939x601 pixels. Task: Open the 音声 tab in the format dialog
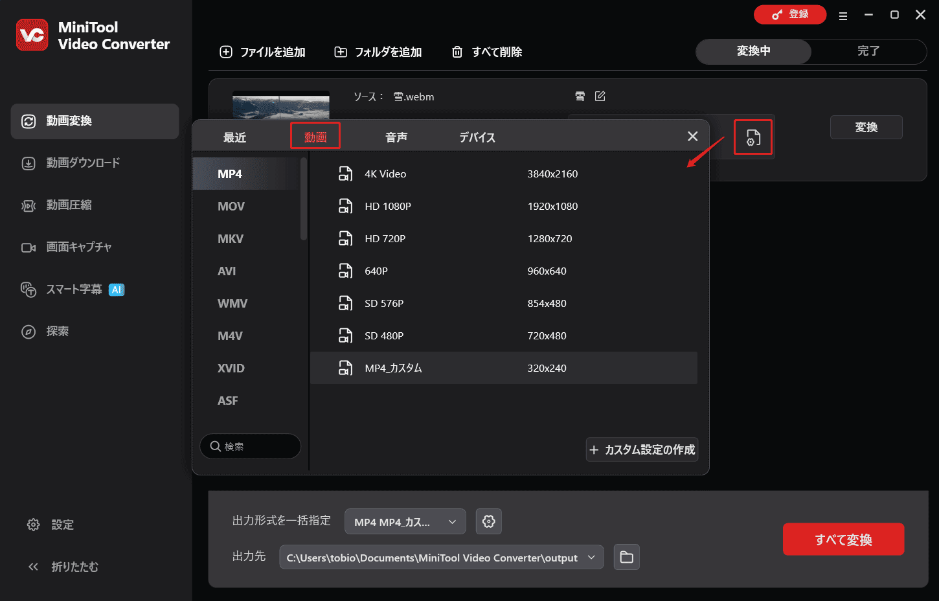point(396,137)
